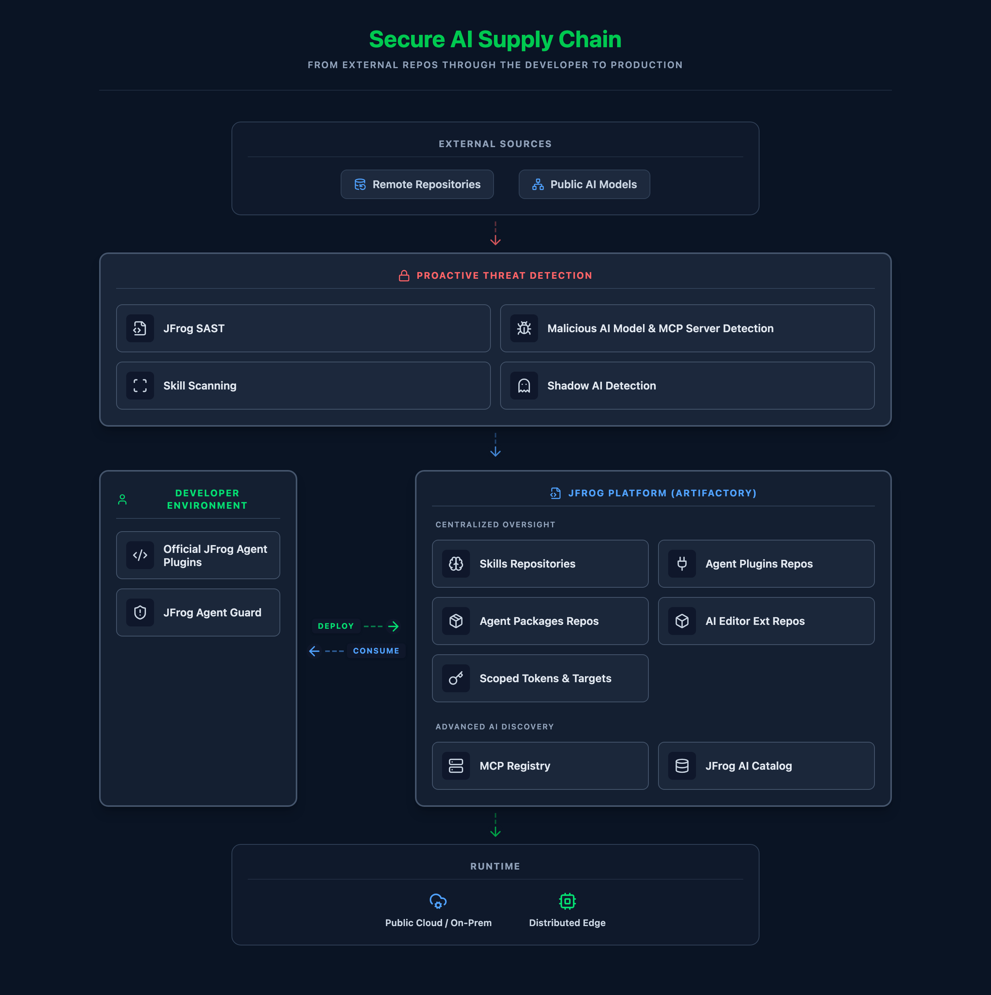Click the key icon for Scoped Tokens & Targets

pos(456,678)
